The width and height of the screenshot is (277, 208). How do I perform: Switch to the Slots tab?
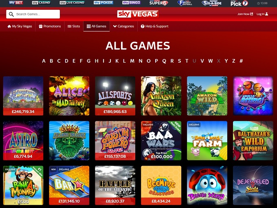coord(74,26)
